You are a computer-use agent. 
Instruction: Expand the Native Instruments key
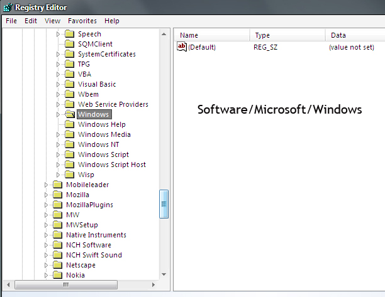46,235
